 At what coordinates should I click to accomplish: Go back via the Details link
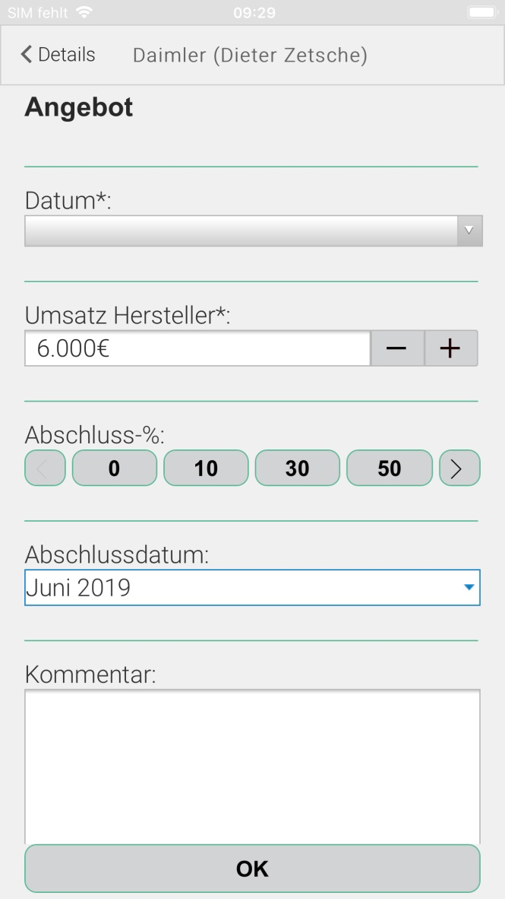[x=66, y=55]
